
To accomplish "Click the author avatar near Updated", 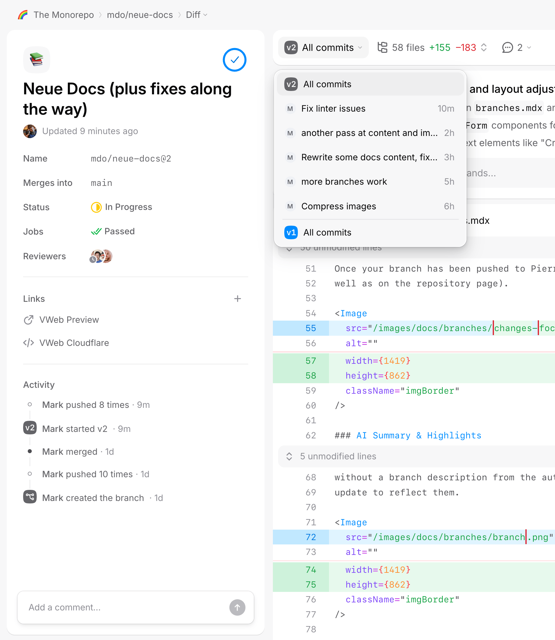I will [30, 131].
